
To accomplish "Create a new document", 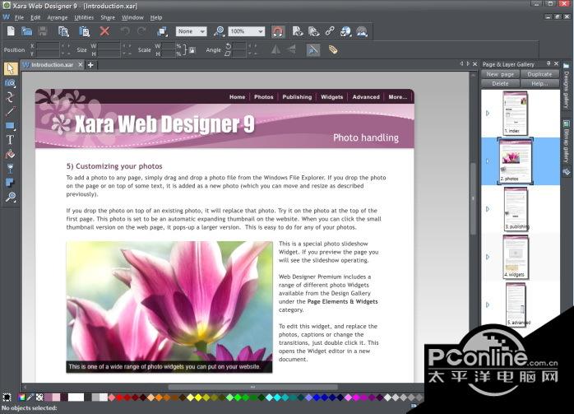I will 11,31.
